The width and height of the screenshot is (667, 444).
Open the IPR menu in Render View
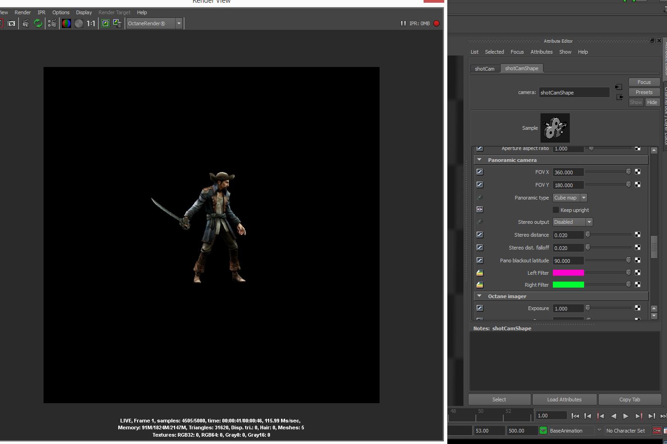pyautogui.click(x=41, y=12)
